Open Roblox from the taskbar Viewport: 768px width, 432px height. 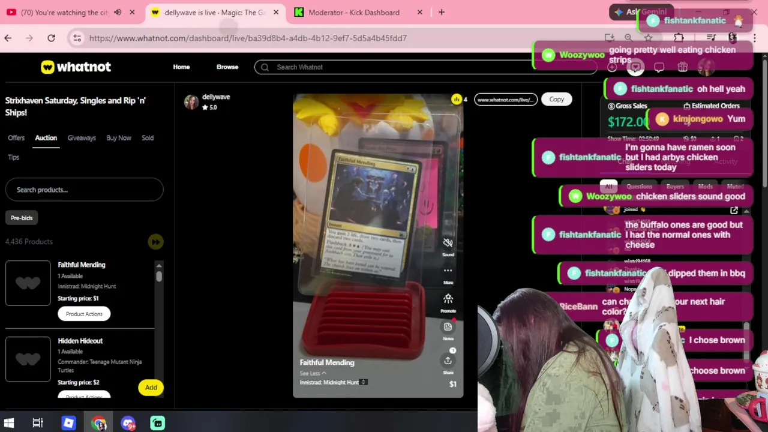tap(68, 423)
